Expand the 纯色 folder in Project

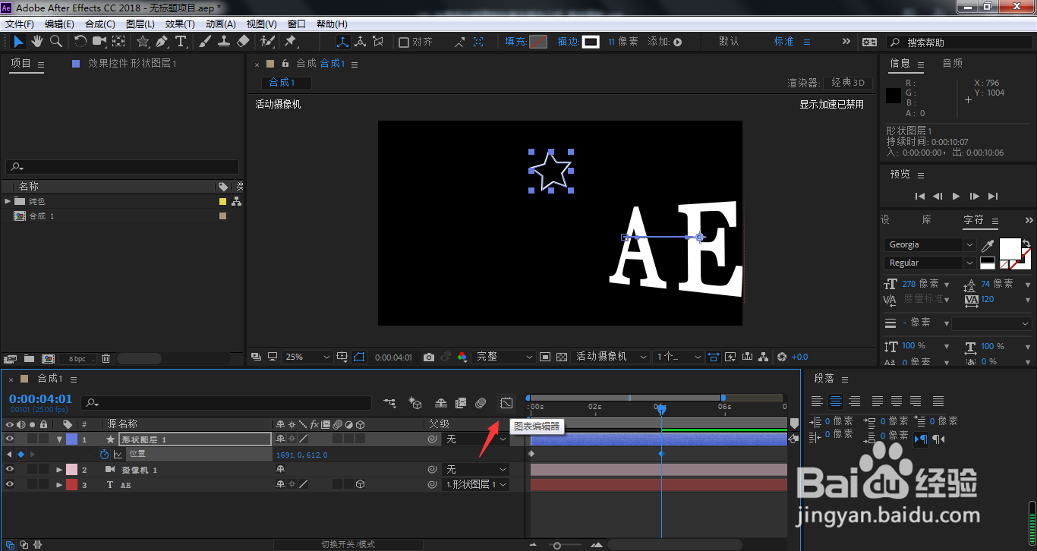tap(8, 201)
